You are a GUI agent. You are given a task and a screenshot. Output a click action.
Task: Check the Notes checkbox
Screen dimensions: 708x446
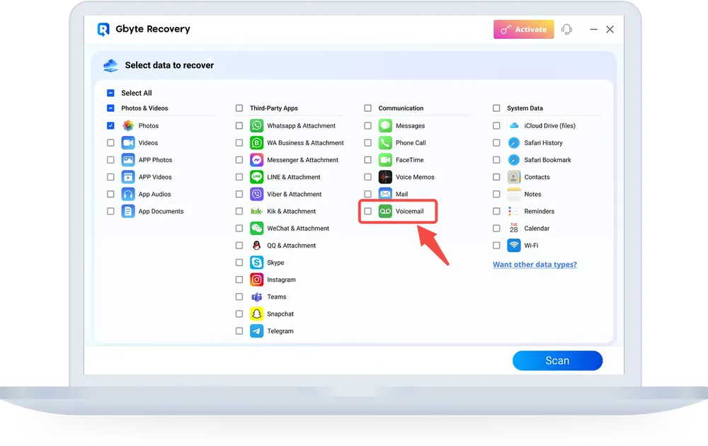(x=497, y=194)
